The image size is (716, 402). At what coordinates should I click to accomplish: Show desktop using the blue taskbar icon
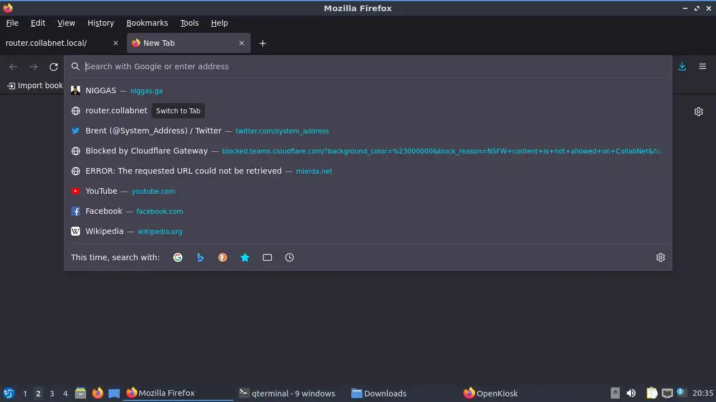pos(114,393)
